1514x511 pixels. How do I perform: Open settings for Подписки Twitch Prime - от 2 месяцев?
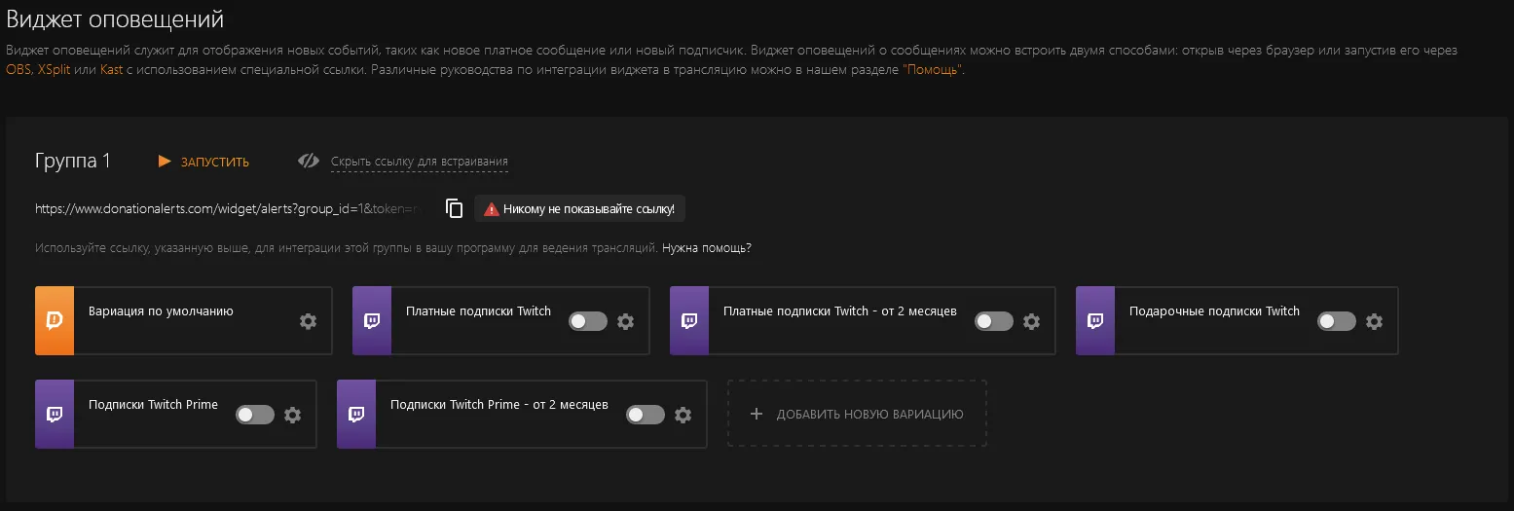pos(683,415)
